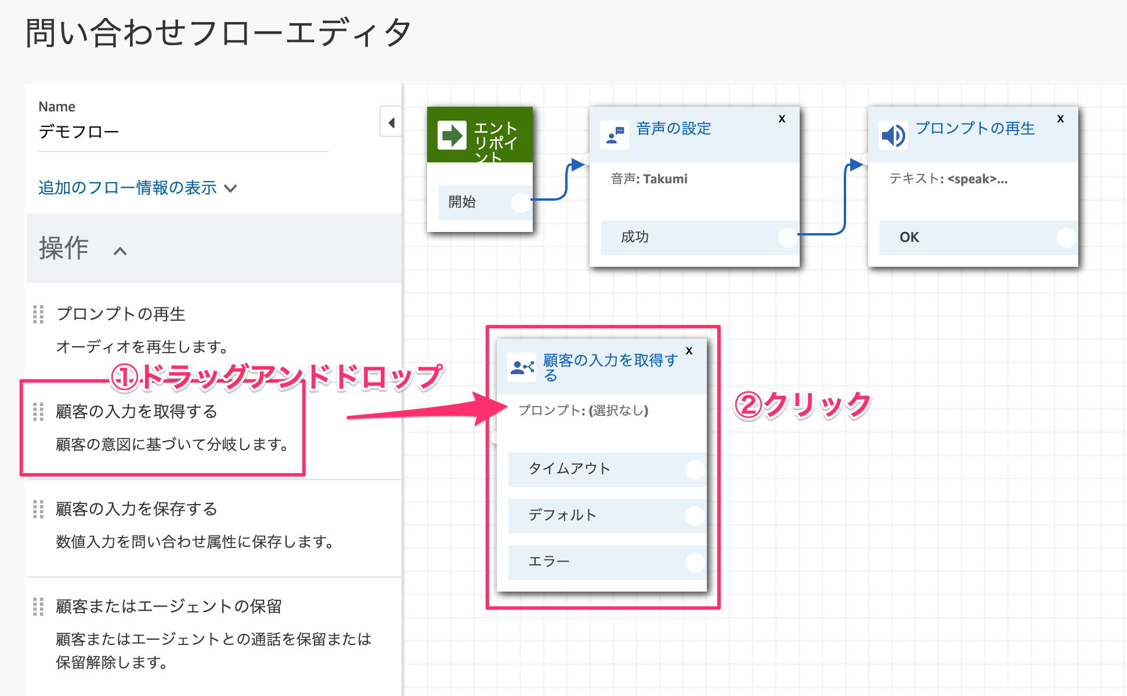Viewport: 1127px width, 696px height.
Task: Grab the drag handle for 顧客の入力を取得する in the list
Action: click(x=38, y=411)
